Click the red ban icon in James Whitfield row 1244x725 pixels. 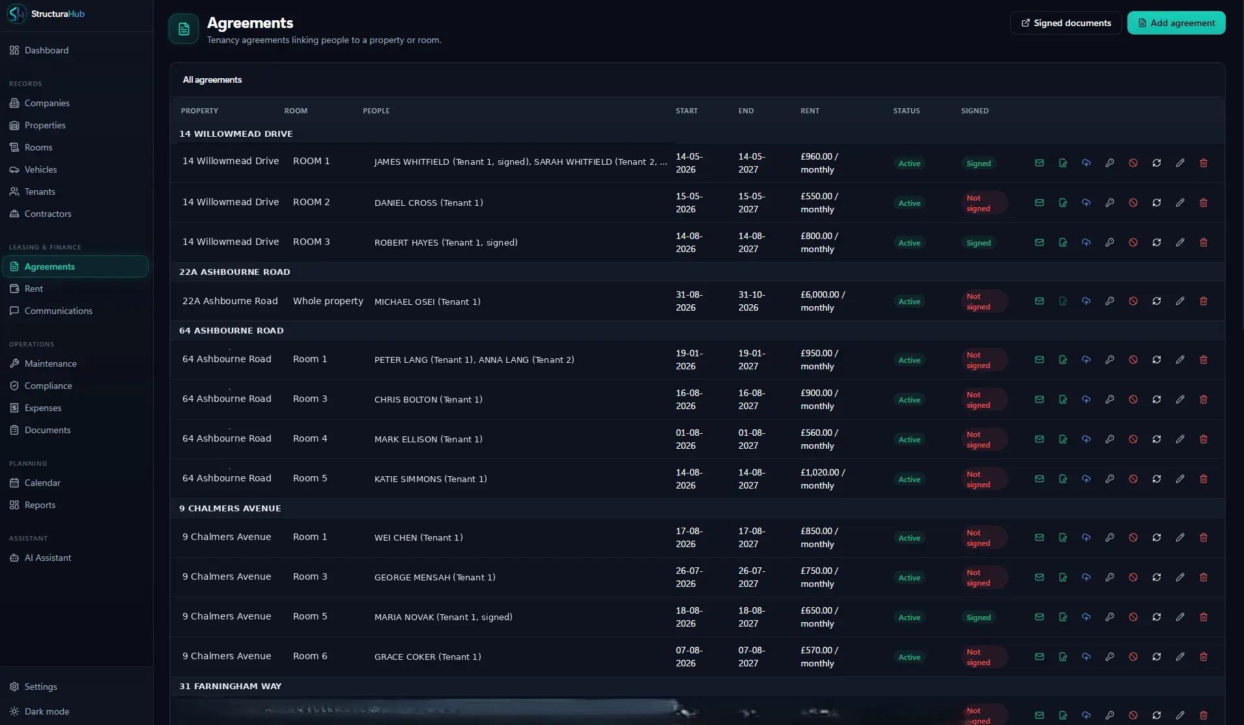click(1133, 163)
